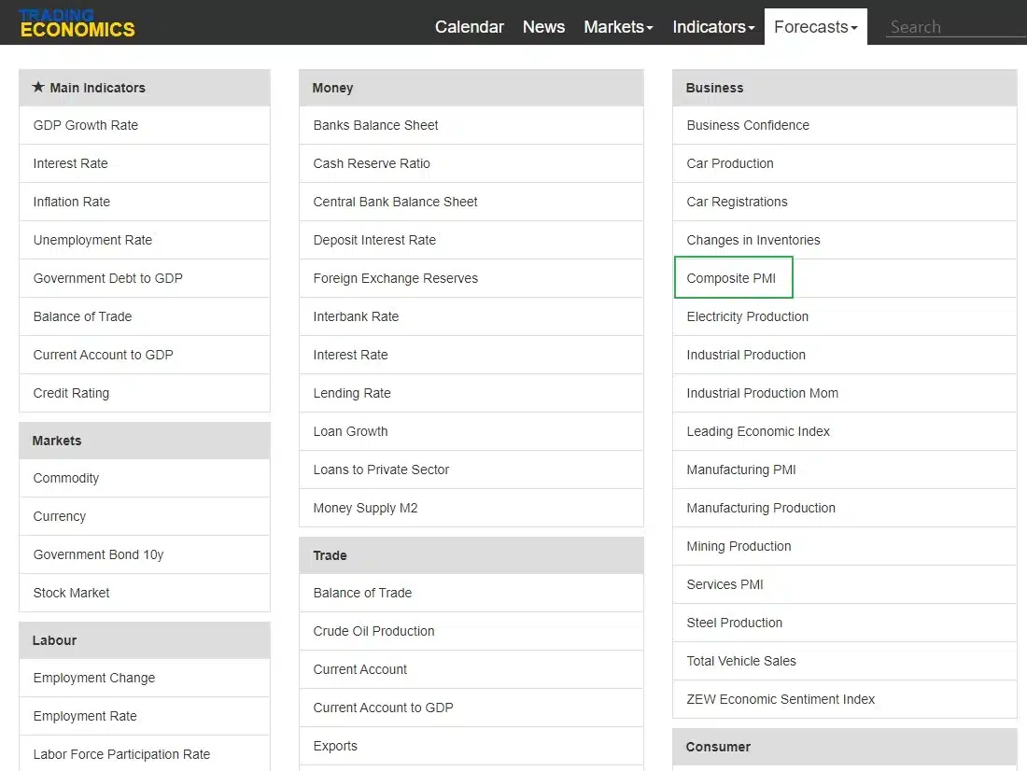Open the Stock Market link

click(71, 593)
